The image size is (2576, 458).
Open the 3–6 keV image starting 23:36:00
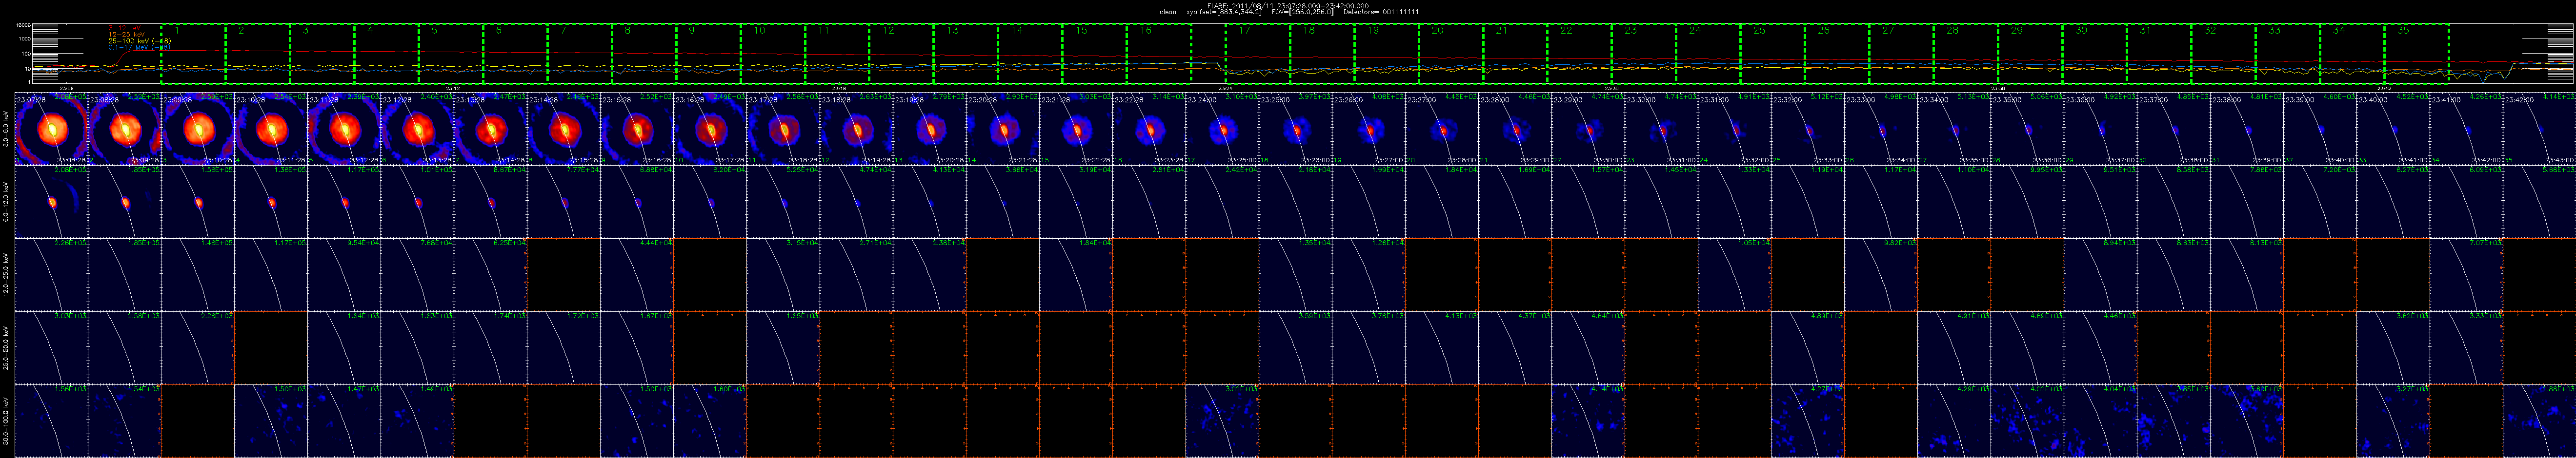click(x=2100, y=129)
